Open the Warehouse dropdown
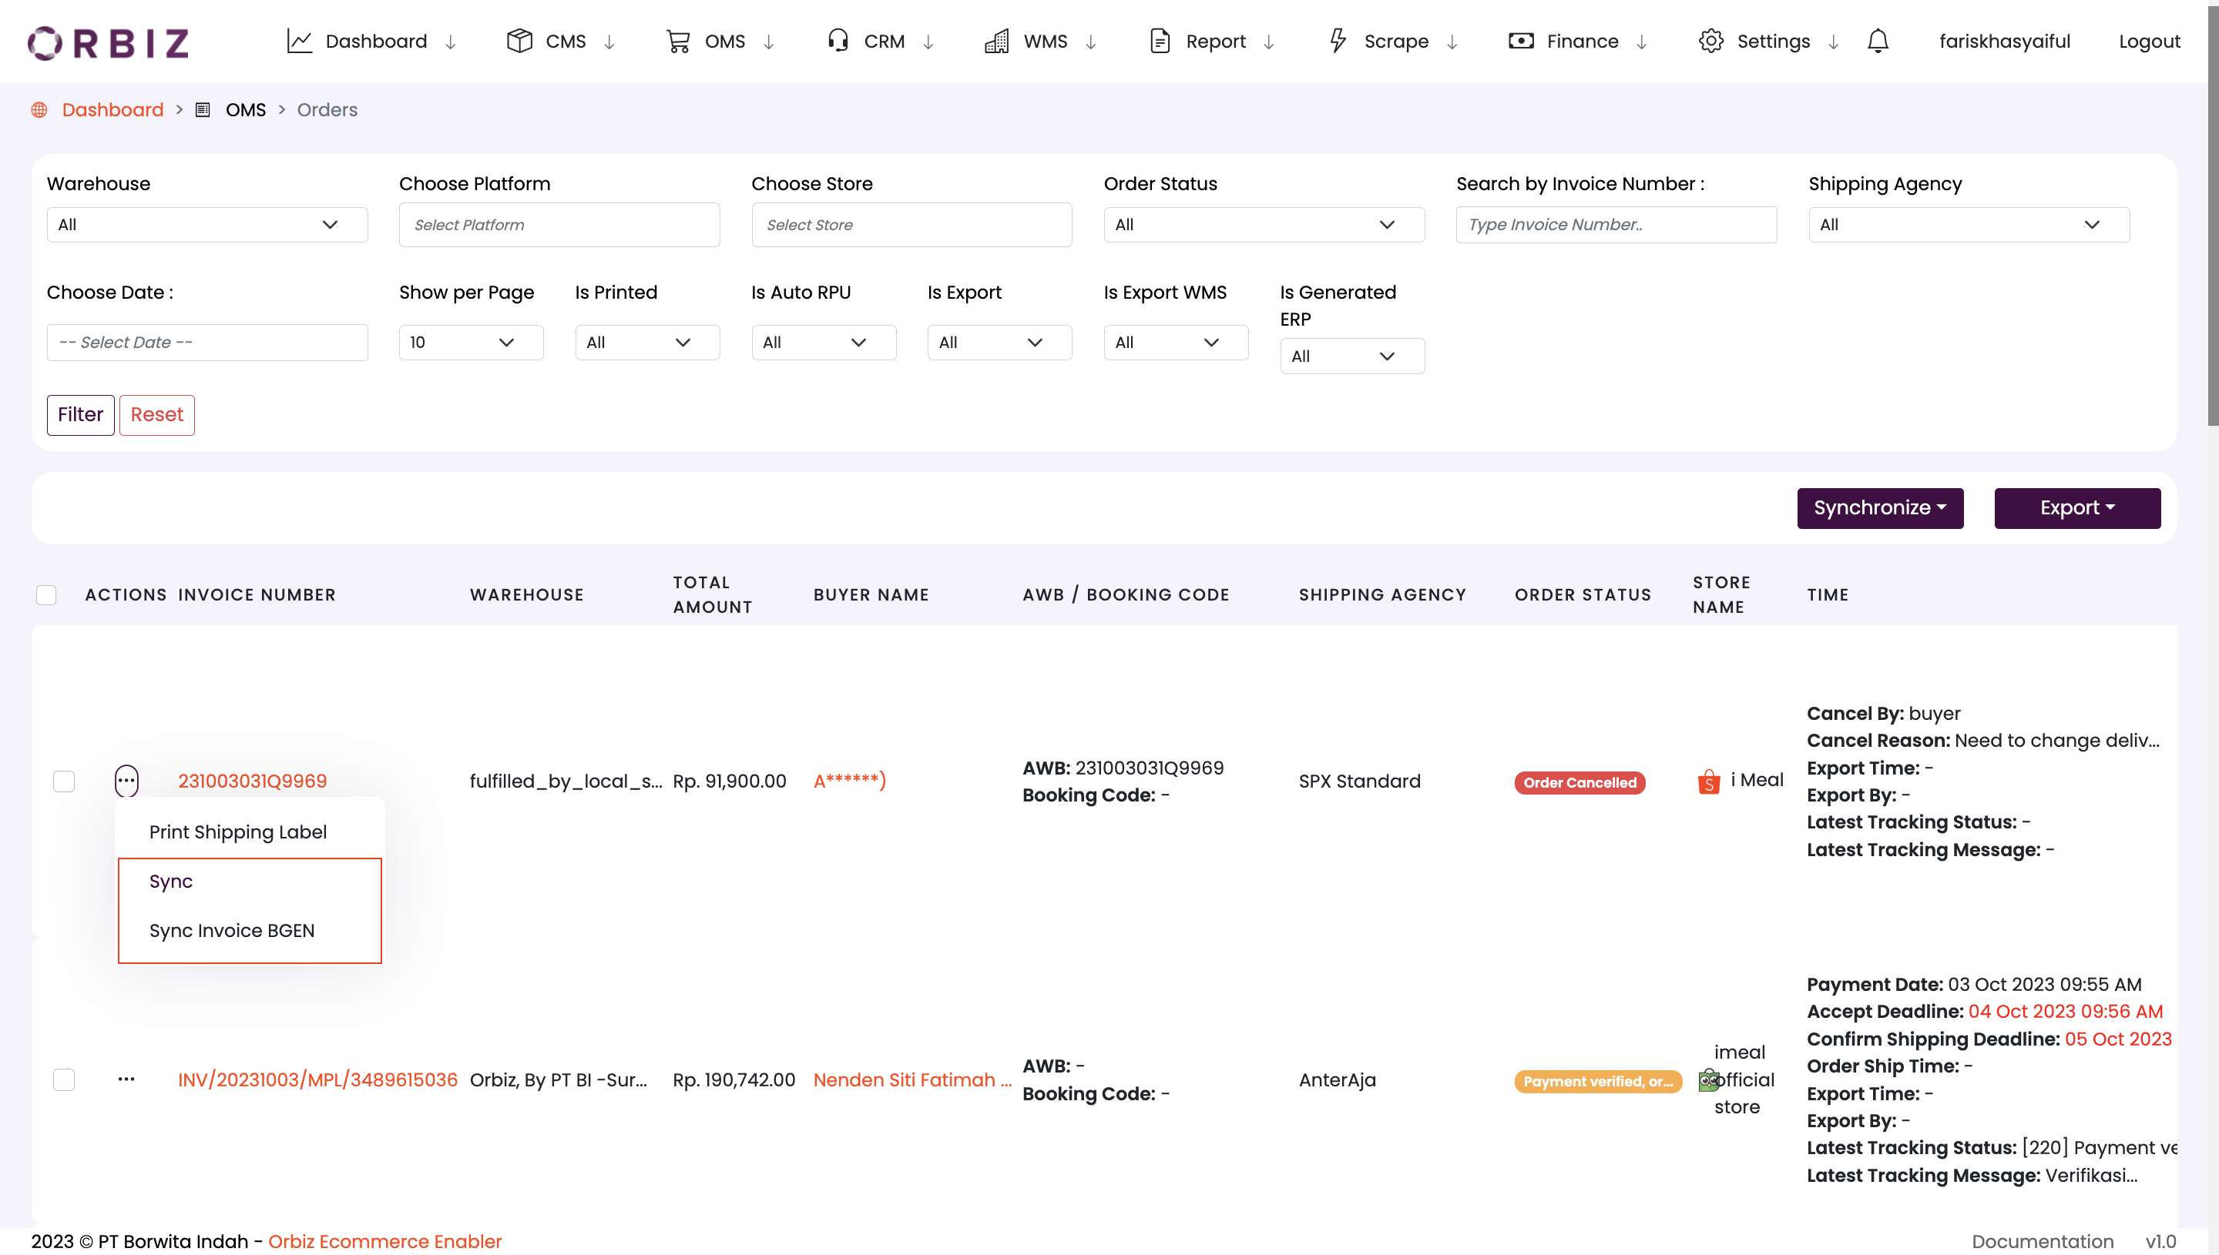 tap(207, 225)
